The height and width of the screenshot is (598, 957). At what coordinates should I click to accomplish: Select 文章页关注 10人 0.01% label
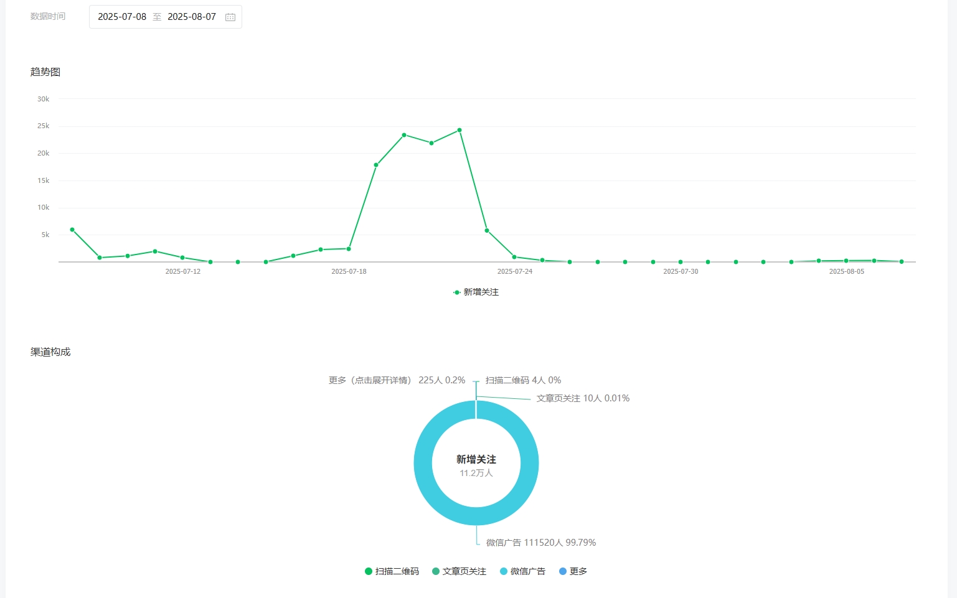pos(583,398)
